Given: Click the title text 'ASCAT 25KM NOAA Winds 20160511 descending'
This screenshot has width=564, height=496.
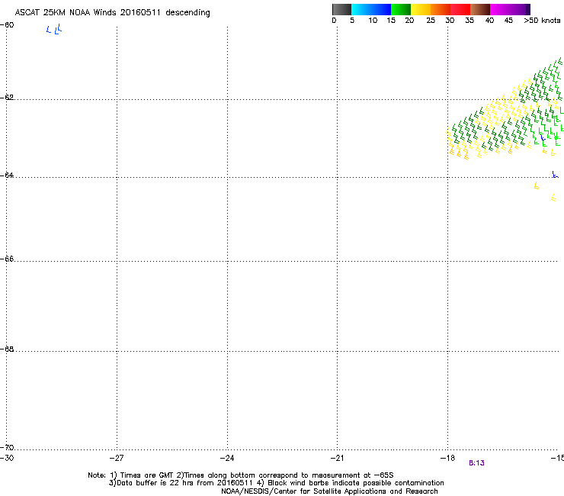Looking at the screenshot, I should point(112,13).
